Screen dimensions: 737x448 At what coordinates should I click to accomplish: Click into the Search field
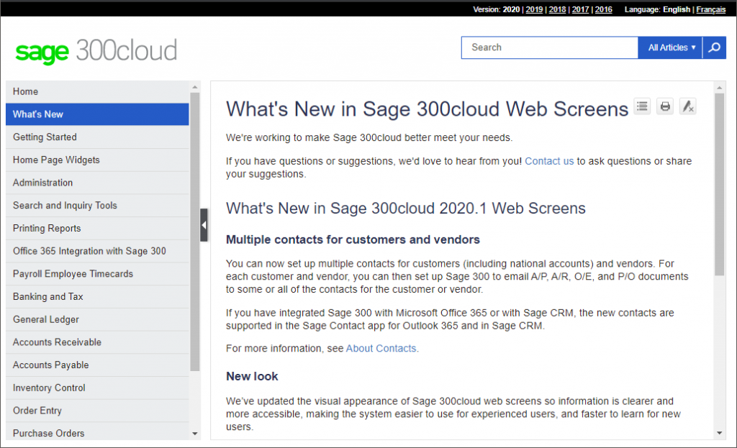click(549, 47)
